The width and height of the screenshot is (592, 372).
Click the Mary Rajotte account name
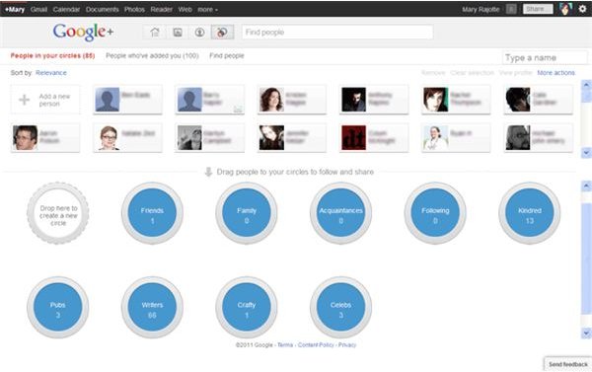[x=481, y=10]
